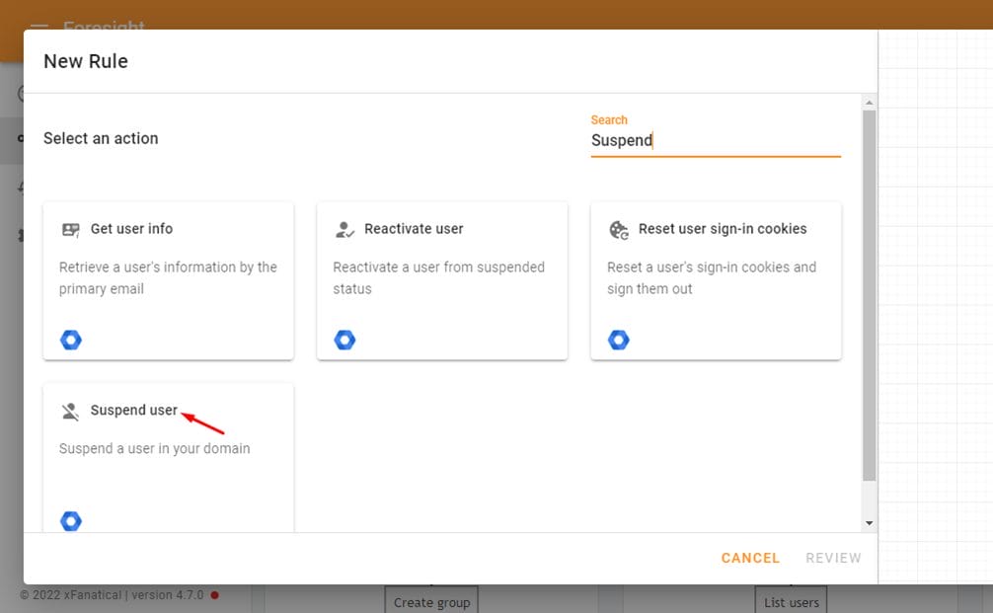
Task: Pick the Reset user sign-in cookies action
Action: 722,229
